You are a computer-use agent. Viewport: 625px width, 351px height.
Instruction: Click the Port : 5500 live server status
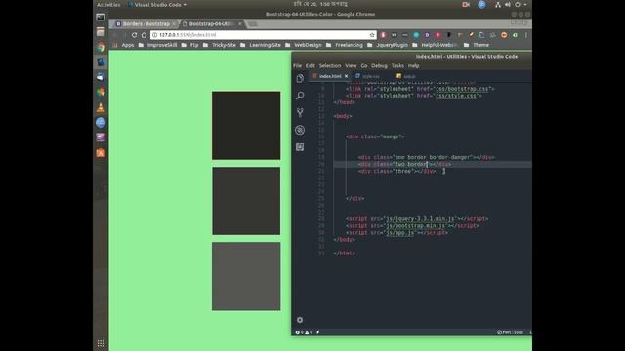pyautogui.click(x=510, y=332)
